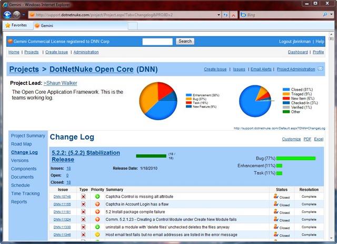Go to the Home menu link
Image resolution: width=337 pixels, height=244 pixels.
tap(14, 52)
